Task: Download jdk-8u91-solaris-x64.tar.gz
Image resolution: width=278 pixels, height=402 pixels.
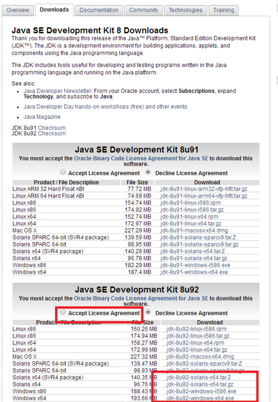Action: tap(194, 258)
